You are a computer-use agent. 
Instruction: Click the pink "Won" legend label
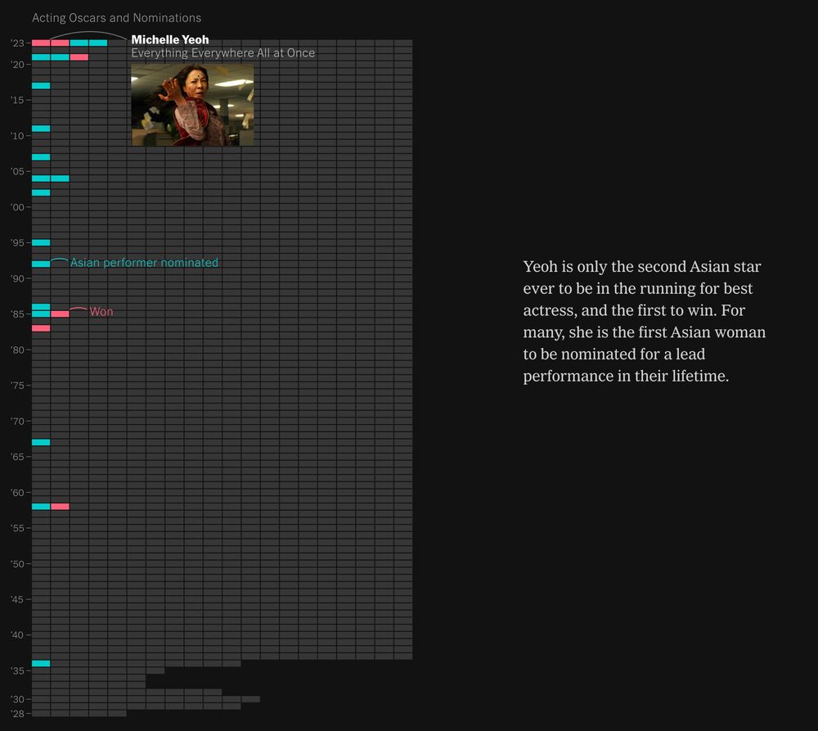coord(101,312)
